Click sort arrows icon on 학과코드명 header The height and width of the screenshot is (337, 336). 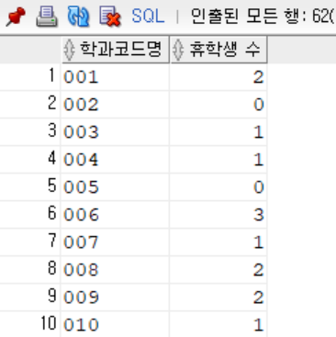[69, 50]
